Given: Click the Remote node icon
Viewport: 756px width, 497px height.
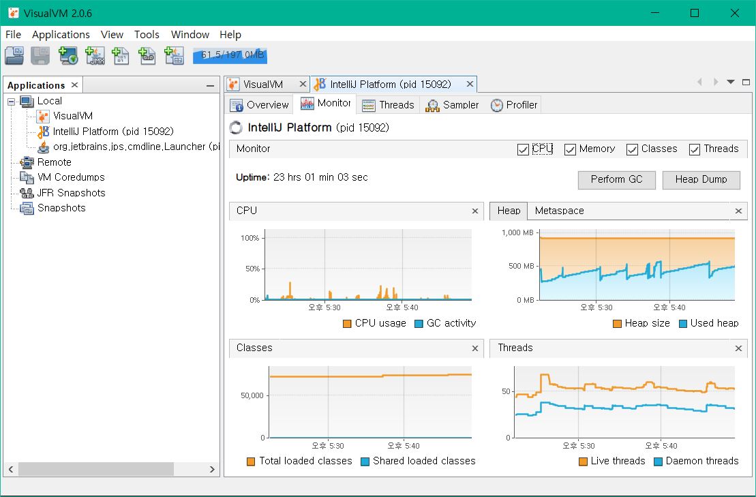Looking at the screenshot, I should pyautogui.click(x=27, y=162).
